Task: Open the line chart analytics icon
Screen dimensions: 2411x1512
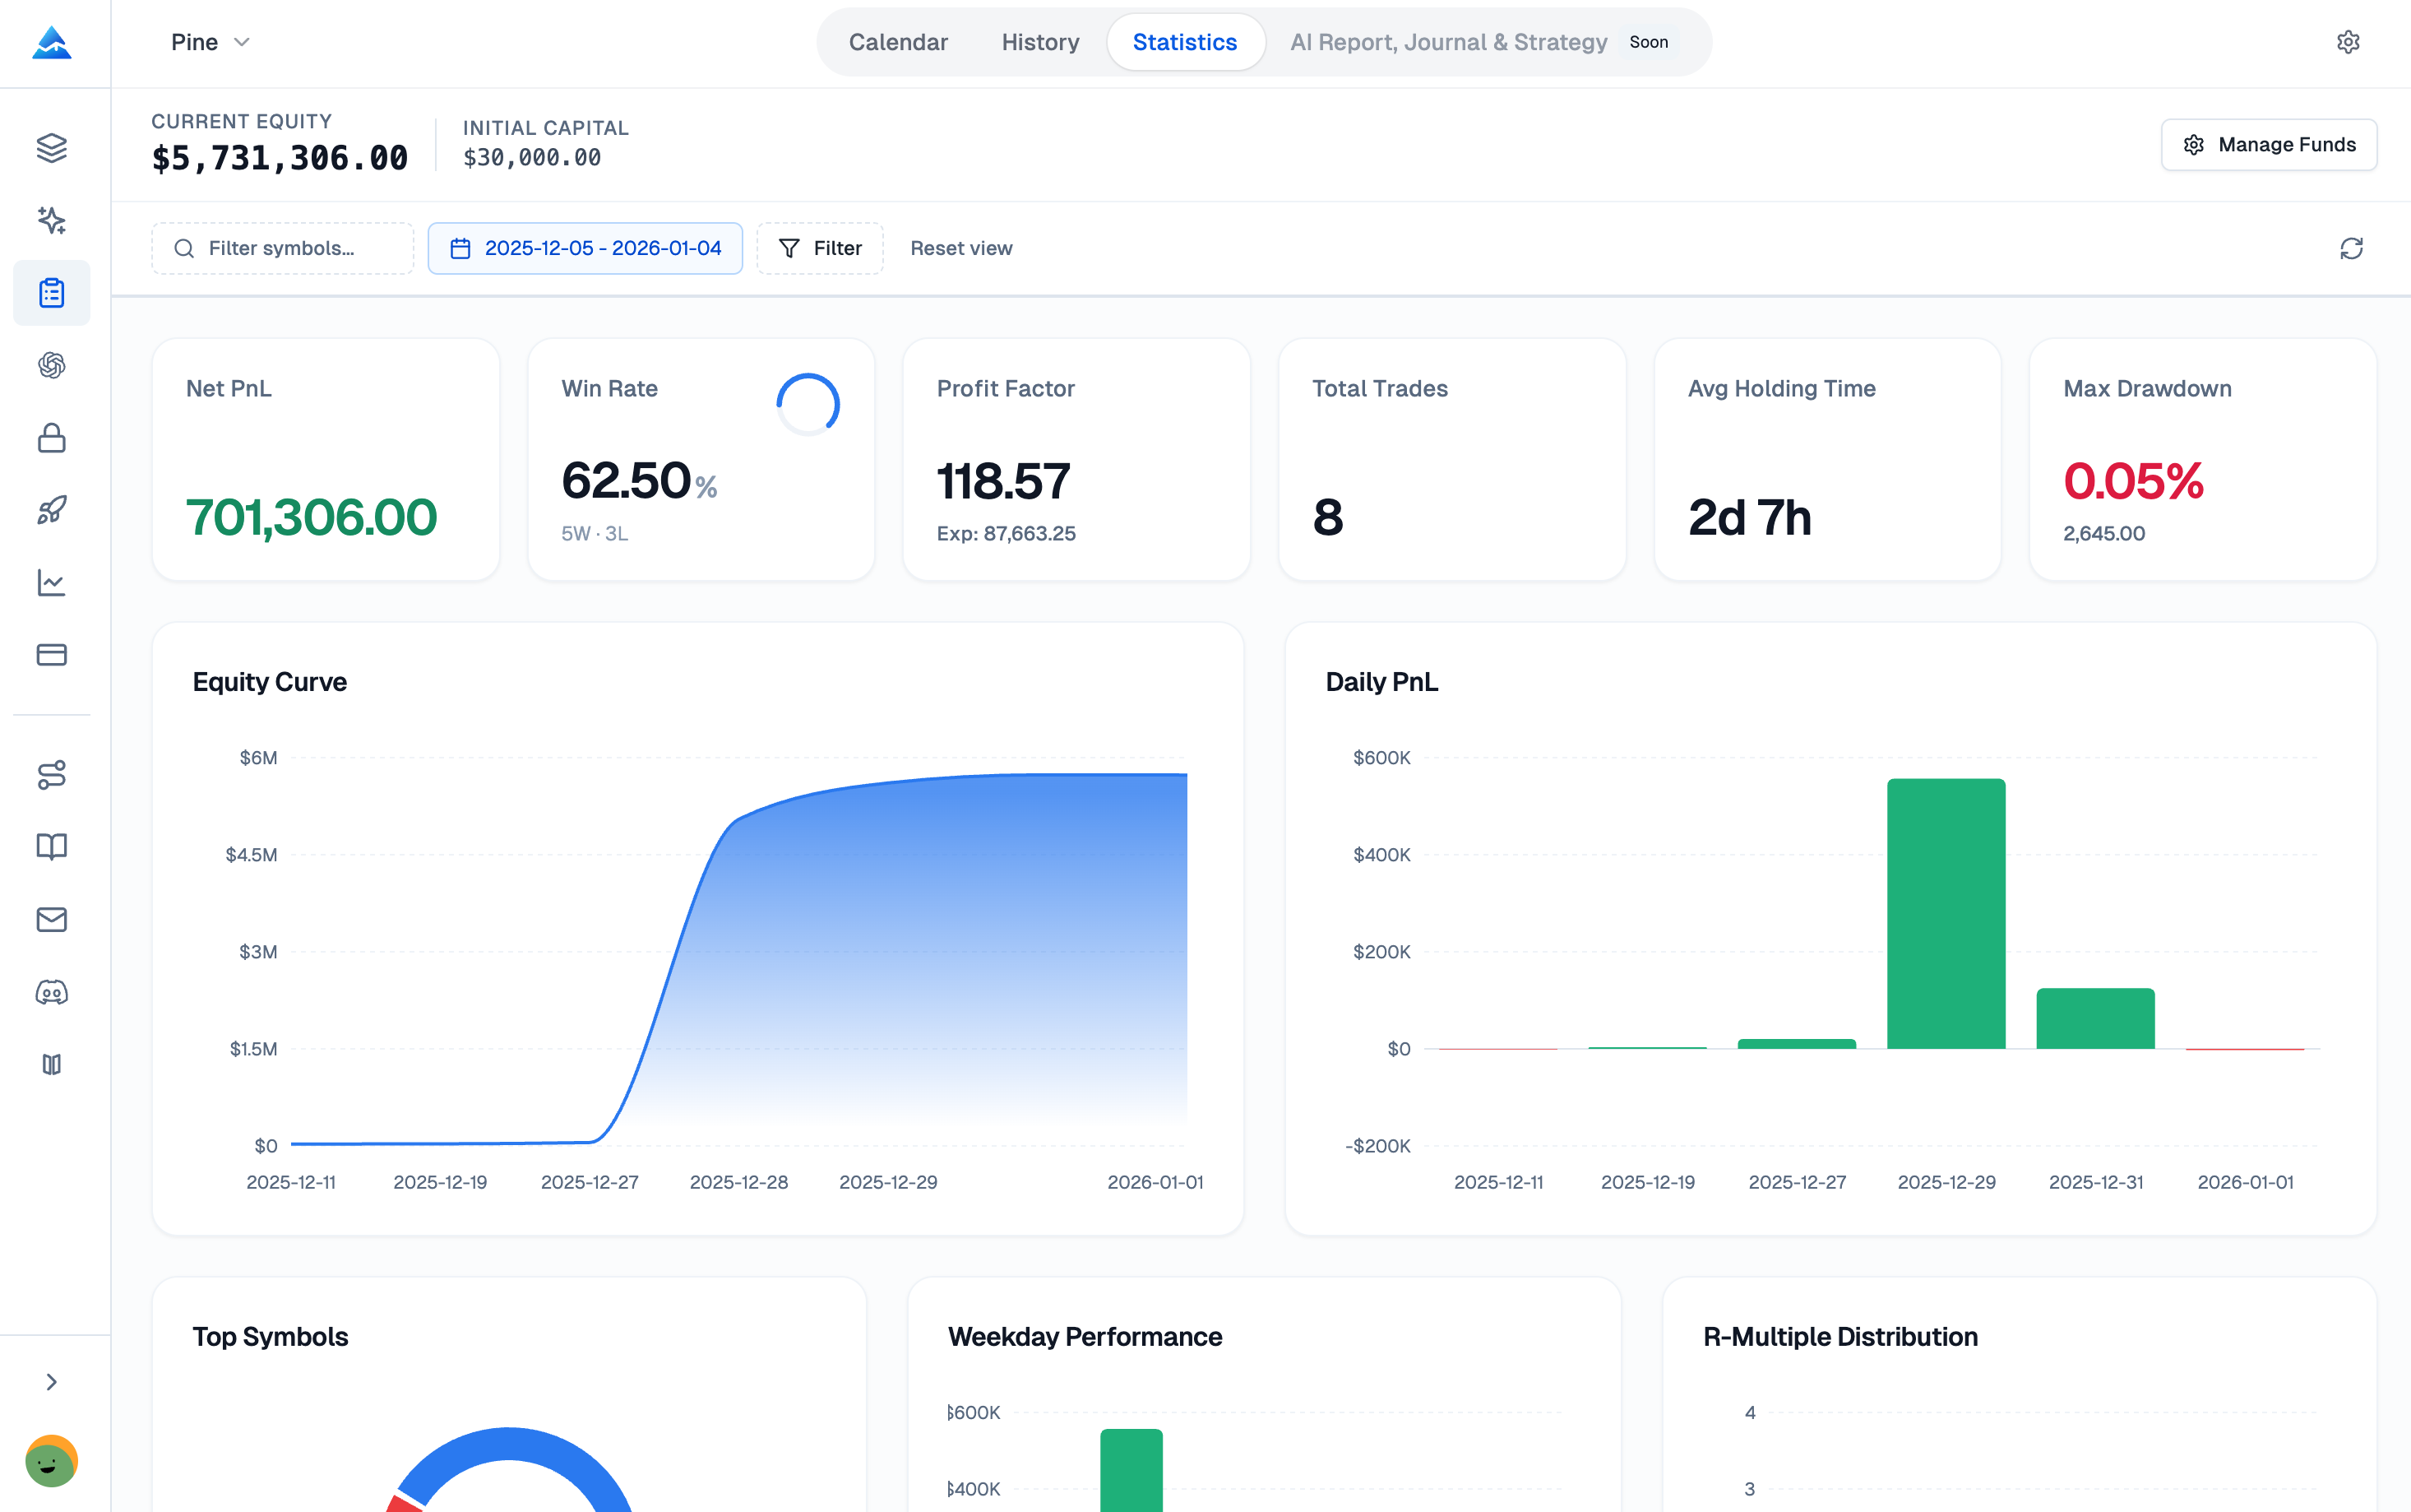Action: point(52,583)
